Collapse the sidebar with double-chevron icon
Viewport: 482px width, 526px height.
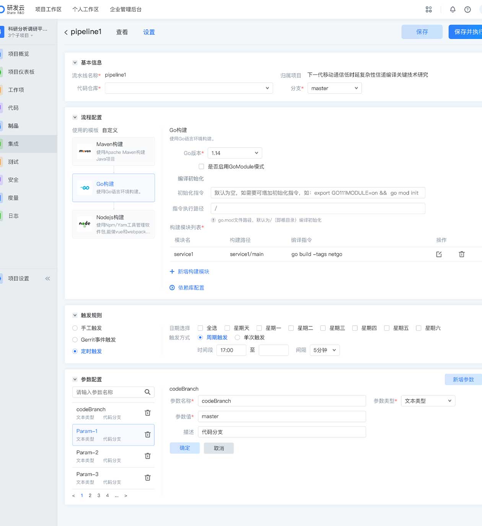(x=47, y=279)
